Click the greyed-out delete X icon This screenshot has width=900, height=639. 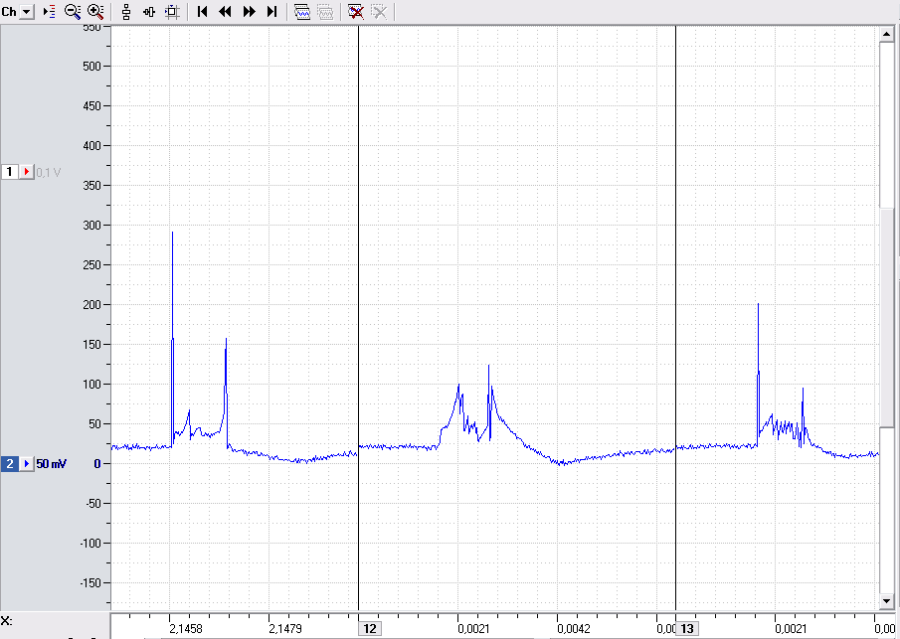tap(379, 12)
